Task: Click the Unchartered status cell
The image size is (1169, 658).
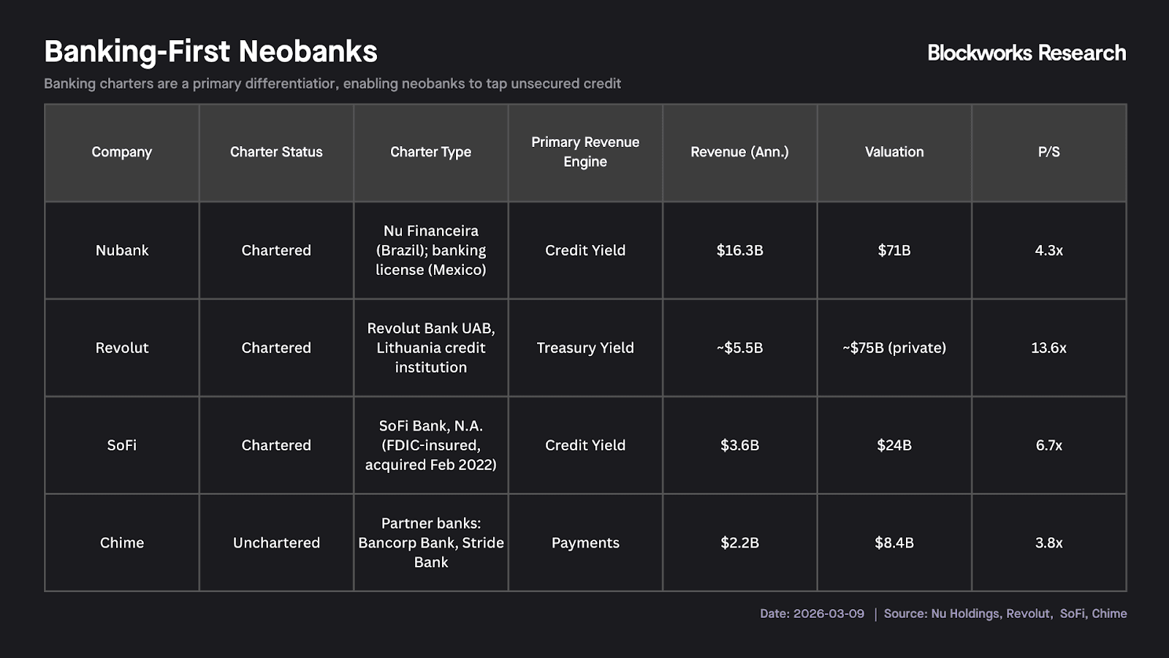Action: point(276,542)
